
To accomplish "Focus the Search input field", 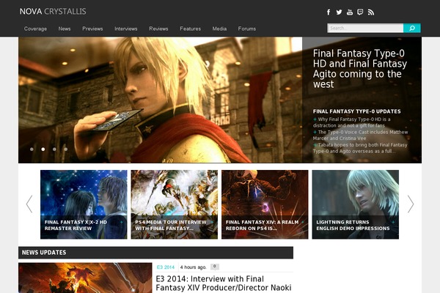I will 365,28.
